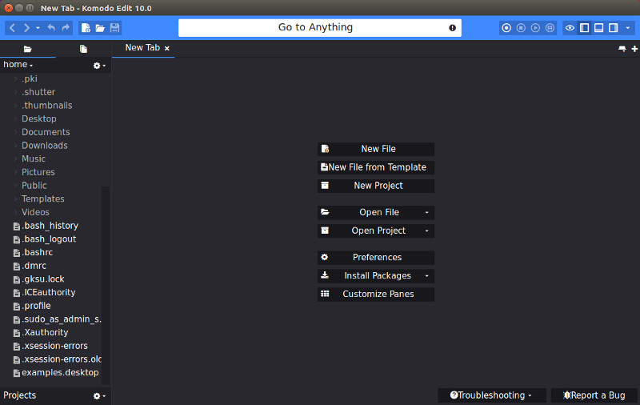Expand the .thumbnails folder
The height and width of the screenshot is (405, 640).
tap(15, 106)
